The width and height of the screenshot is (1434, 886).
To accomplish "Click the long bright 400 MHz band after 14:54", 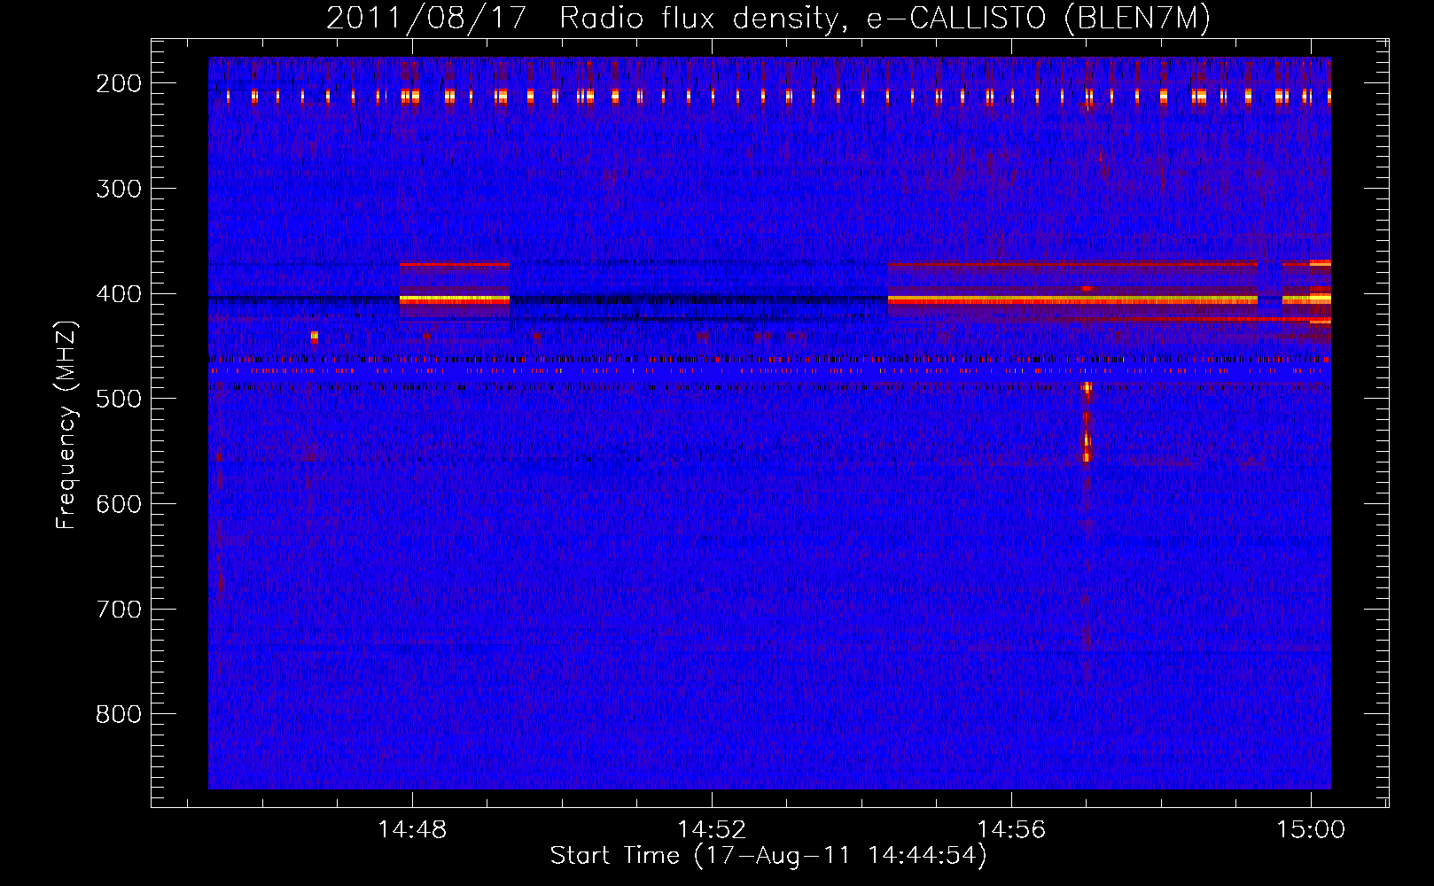I will pyautogui.click(x=1072, y=300).
